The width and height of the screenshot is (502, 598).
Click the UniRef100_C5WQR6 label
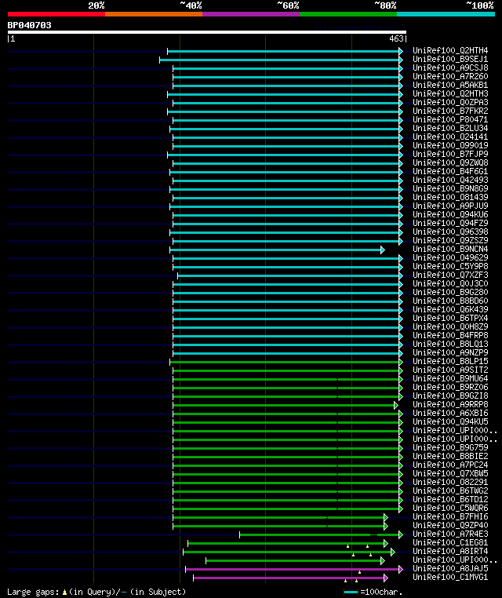click(x=450, y=508)
